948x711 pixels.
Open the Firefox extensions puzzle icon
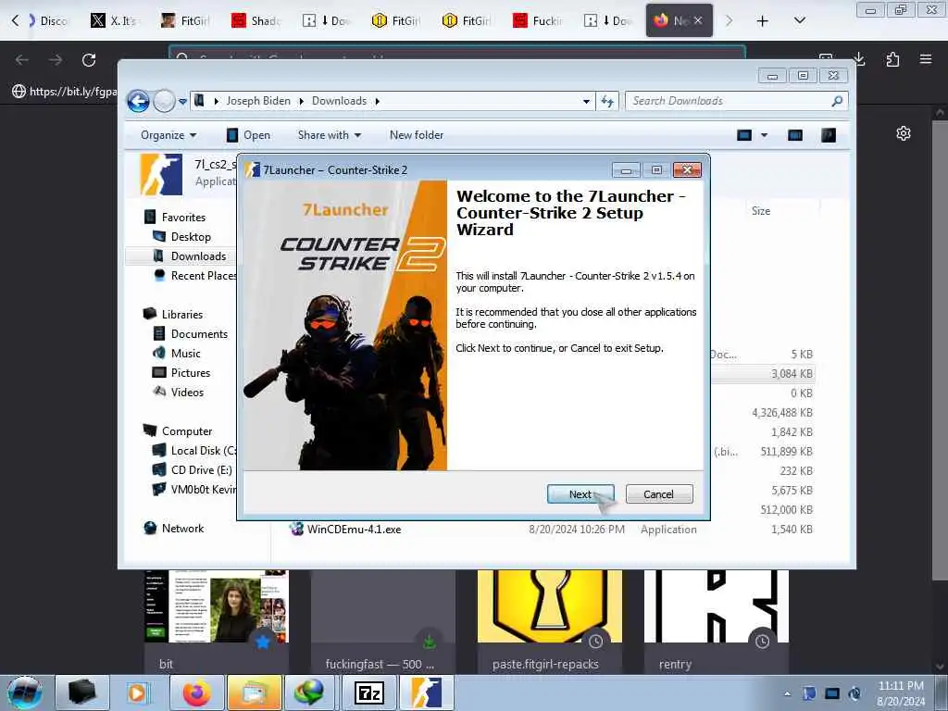(x=892, y=59)
